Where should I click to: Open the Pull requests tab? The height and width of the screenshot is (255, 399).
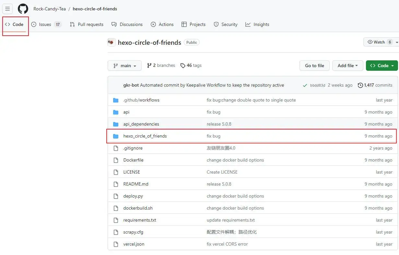[x=87, y=25]
